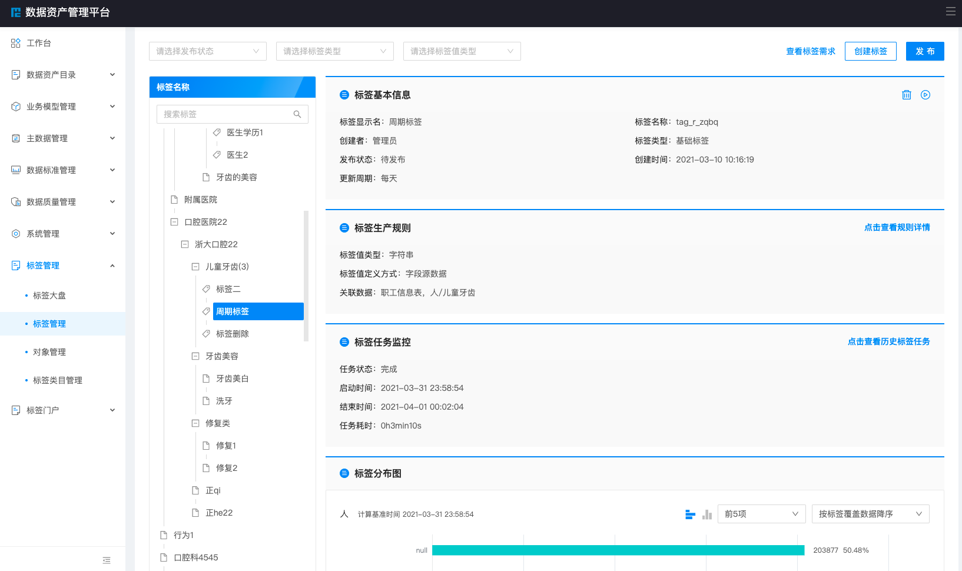
Task: Select the 周期标签 tree item
Action: click(258, 311)
